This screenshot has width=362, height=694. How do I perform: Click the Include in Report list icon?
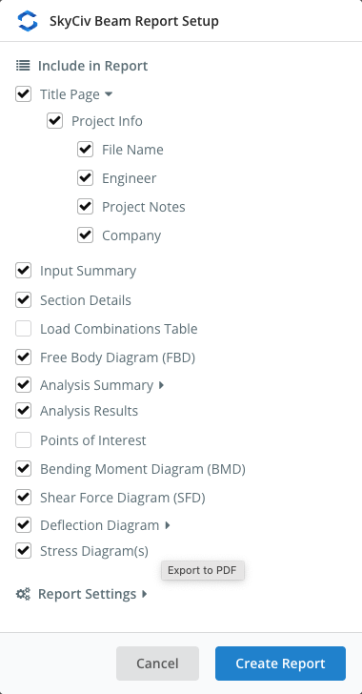click(x=23, y=66)
